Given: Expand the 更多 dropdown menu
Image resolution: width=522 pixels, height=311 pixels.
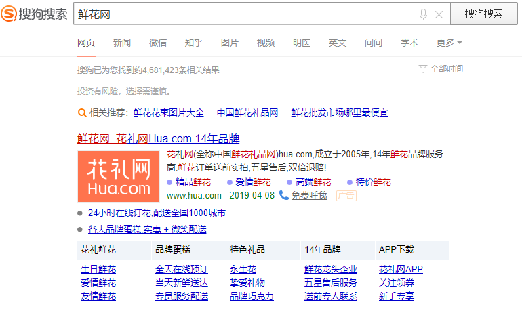Looking at the screenshot, I should [x=449, y=43].
